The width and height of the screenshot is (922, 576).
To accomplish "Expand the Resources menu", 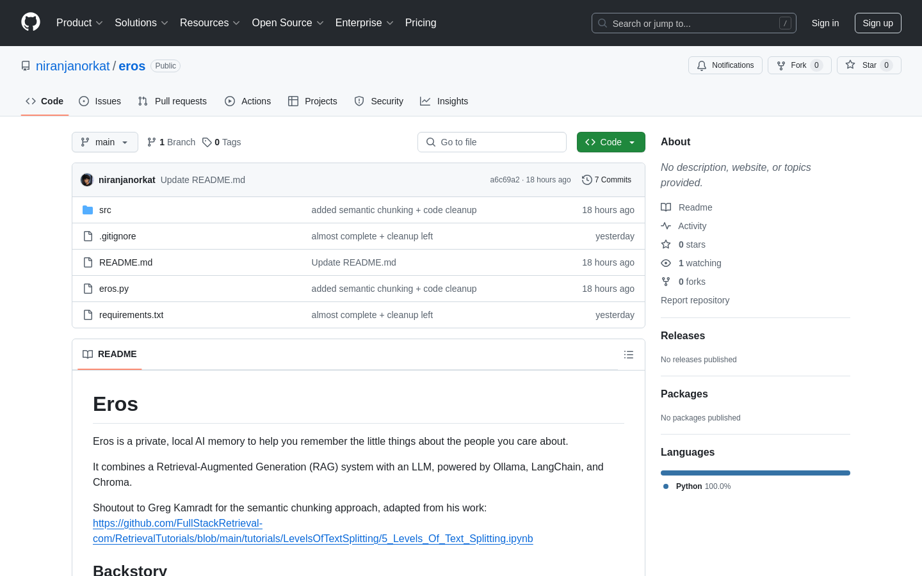I will (210, 23).
